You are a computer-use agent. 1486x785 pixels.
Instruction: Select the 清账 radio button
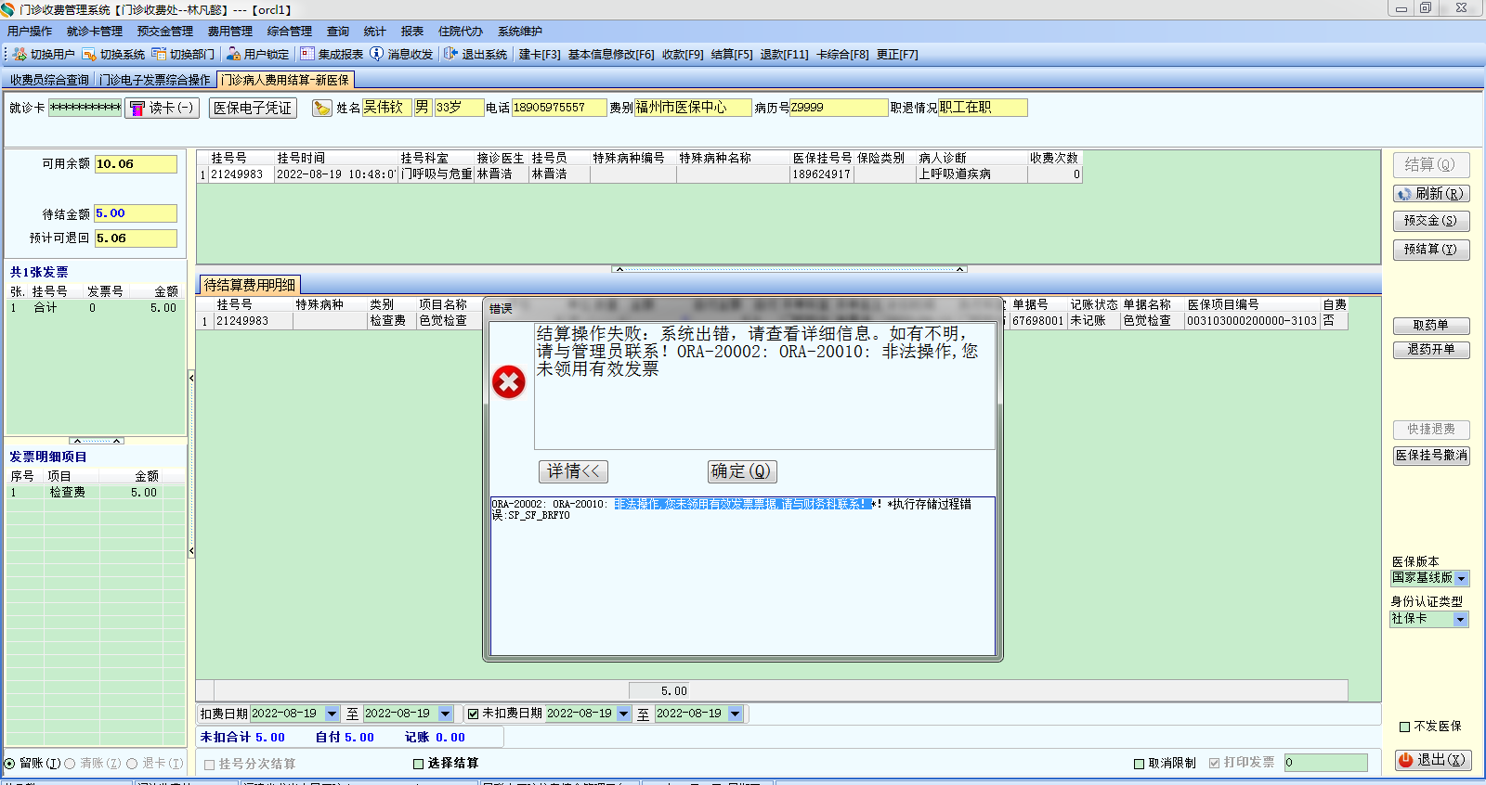pyautogui.click(x=70, y=764)
